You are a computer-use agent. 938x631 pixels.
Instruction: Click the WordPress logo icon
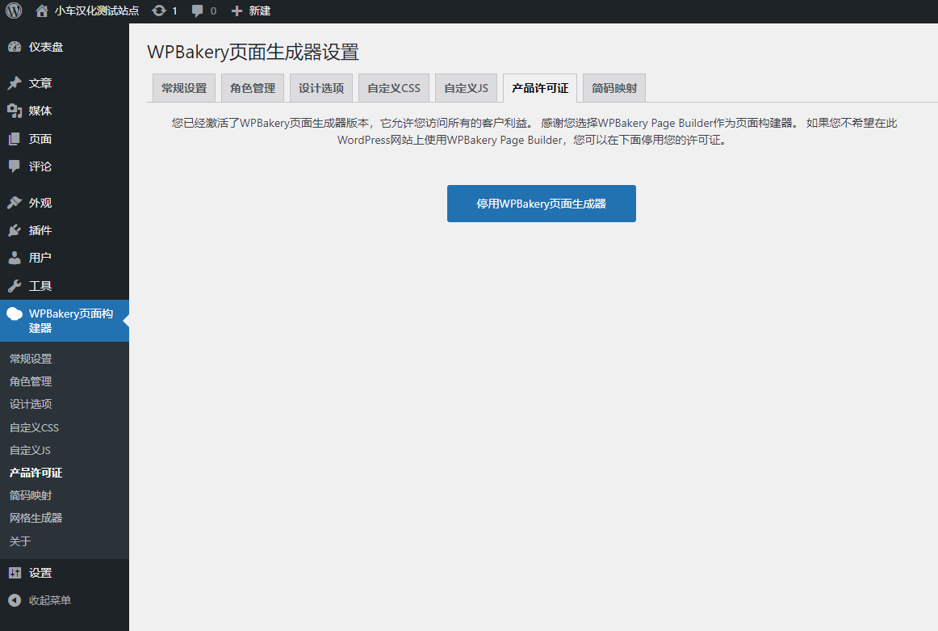tap(14, 11)
